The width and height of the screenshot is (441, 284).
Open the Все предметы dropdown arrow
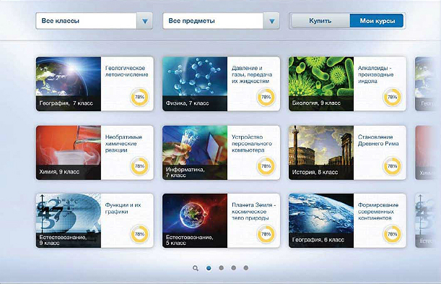271,21
